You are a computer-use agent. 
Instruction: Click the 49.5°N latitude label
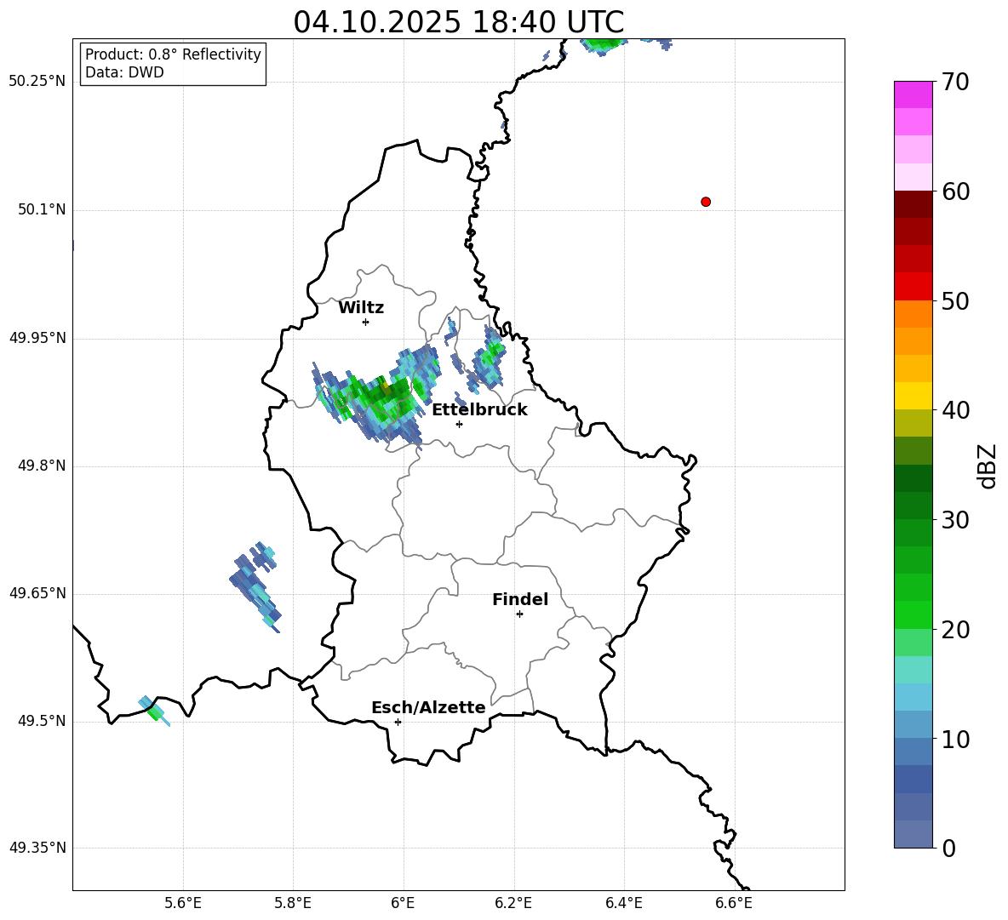(x=41, y=721)
